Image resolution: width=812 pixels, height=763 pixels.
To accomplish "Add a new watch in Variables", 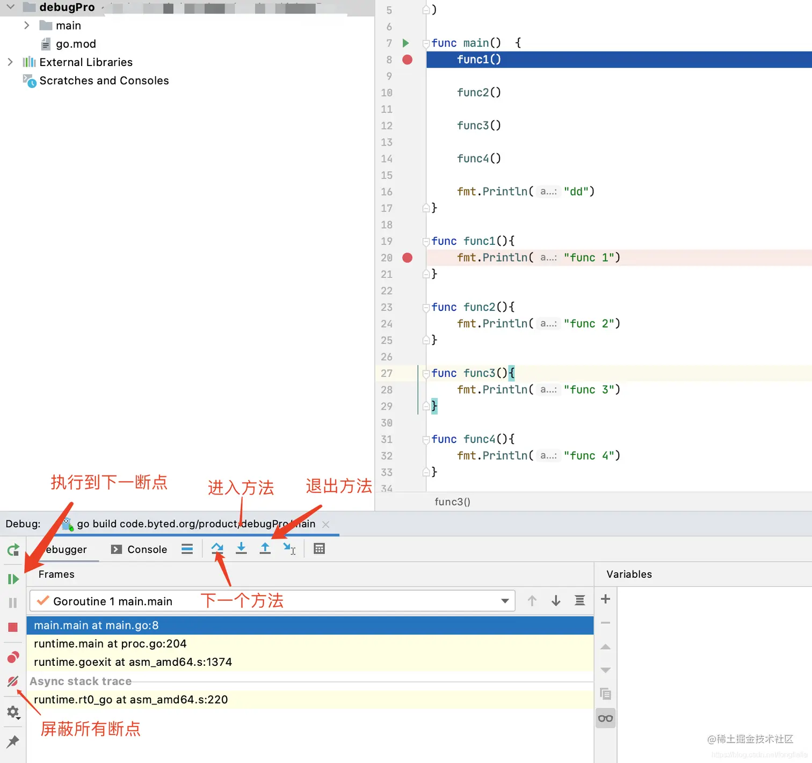I will pyautogui.click(x=605, y=599).
